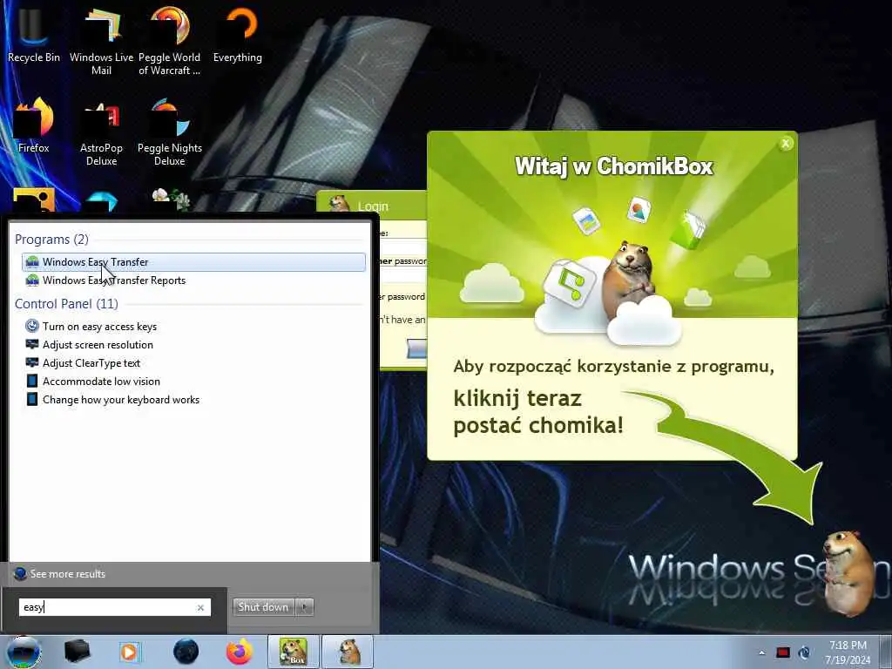Open the dark globe taskbar icon
892x669 pixels.
coord(186,652)
